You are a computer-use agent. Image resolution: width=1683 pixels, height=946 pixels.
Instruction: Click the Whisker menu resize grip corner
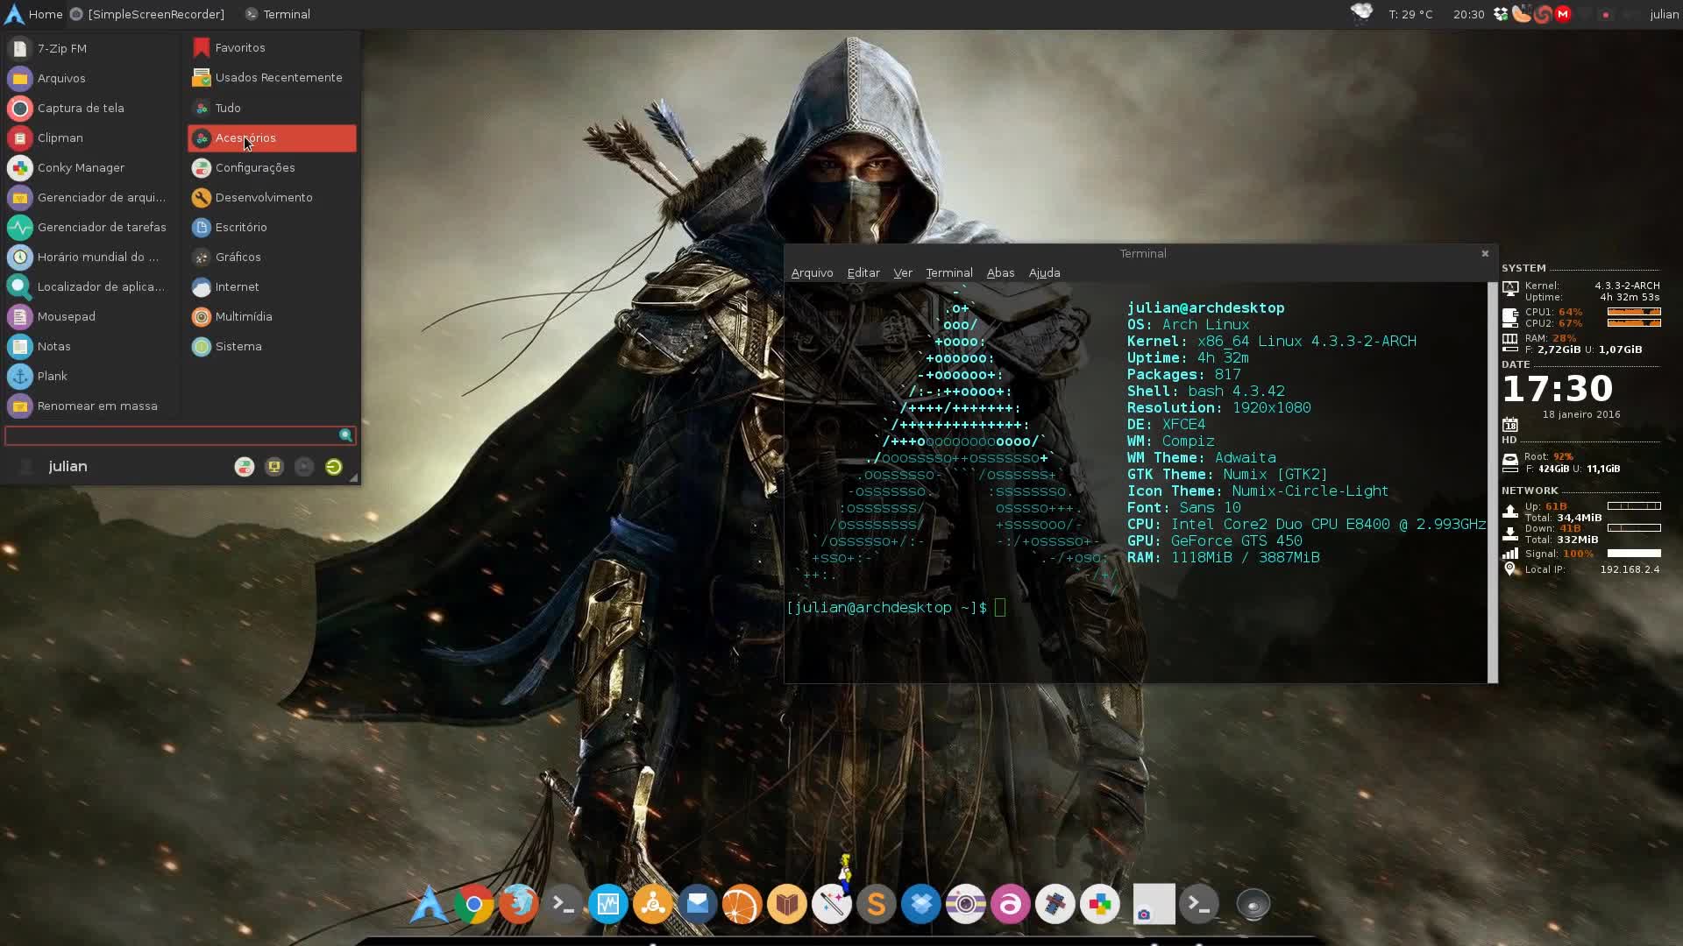pyautogui.click(x=353, y=477)
